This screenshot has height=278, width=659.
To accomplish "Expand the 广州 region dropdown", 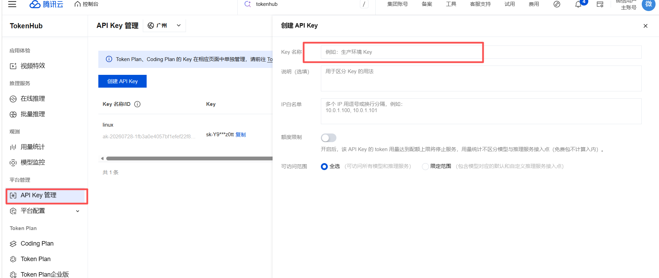I will pos(164,26).
